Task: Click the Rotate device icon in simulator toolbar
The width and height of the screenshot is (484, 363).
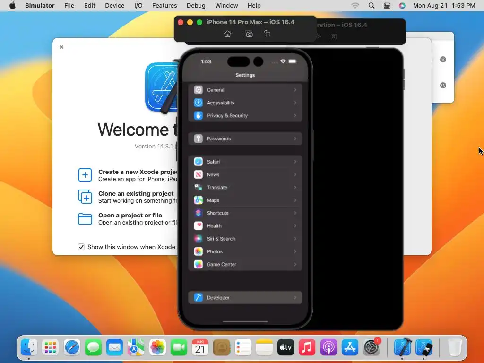Action: (268, 34)
